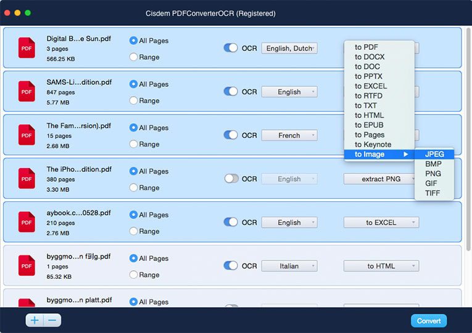This screenshot has width=472, height=333.
Task: Expand the 'to EXCEL' output format dropdown
Action: (x=381, y=223)
